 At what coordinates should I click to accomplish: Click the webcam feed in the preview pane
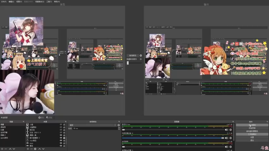(x=27, y=92)
